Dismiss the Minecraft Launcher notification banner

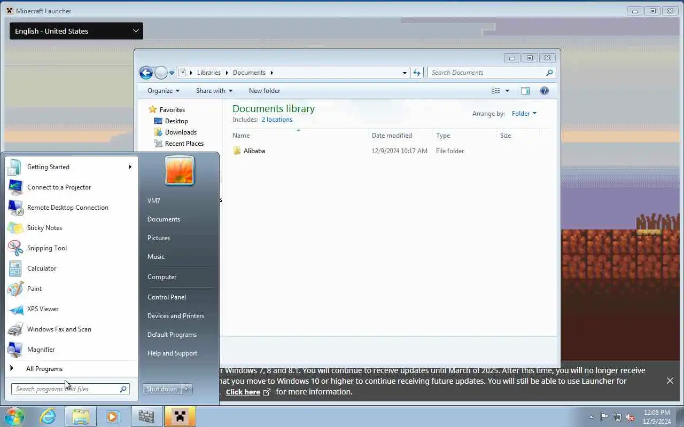click(x=670, y=381)
